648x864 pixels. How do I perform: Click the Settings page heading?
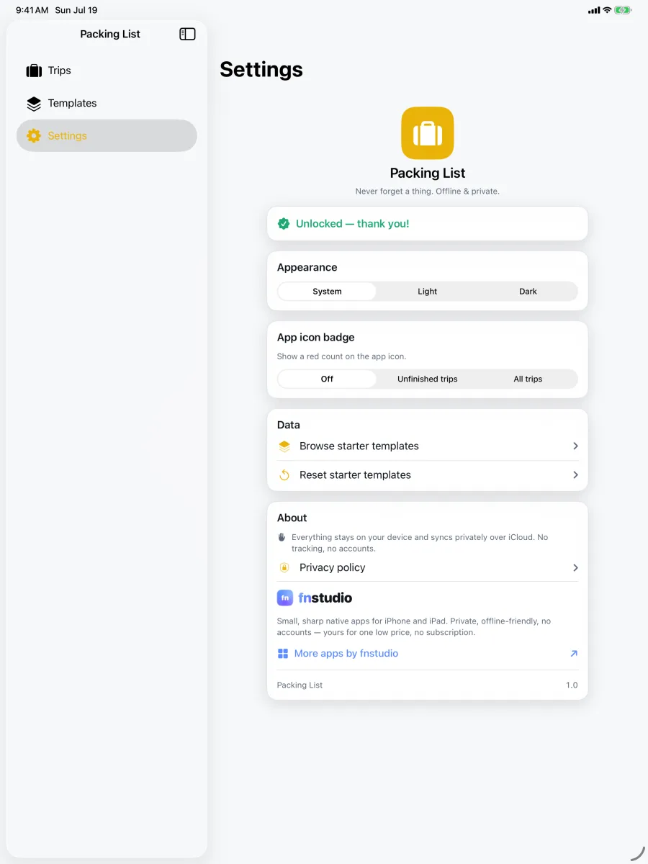click(261, 70)
